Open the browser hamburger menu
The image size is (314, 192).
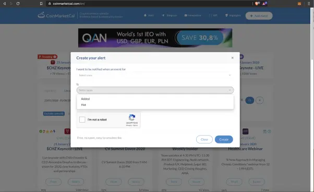pos(309,4)
